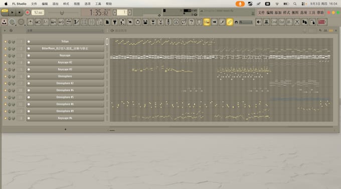Click the copy icon in the toolbar
Image resolution: width=341 pixels, height=189 pixels.
point(305,22)
